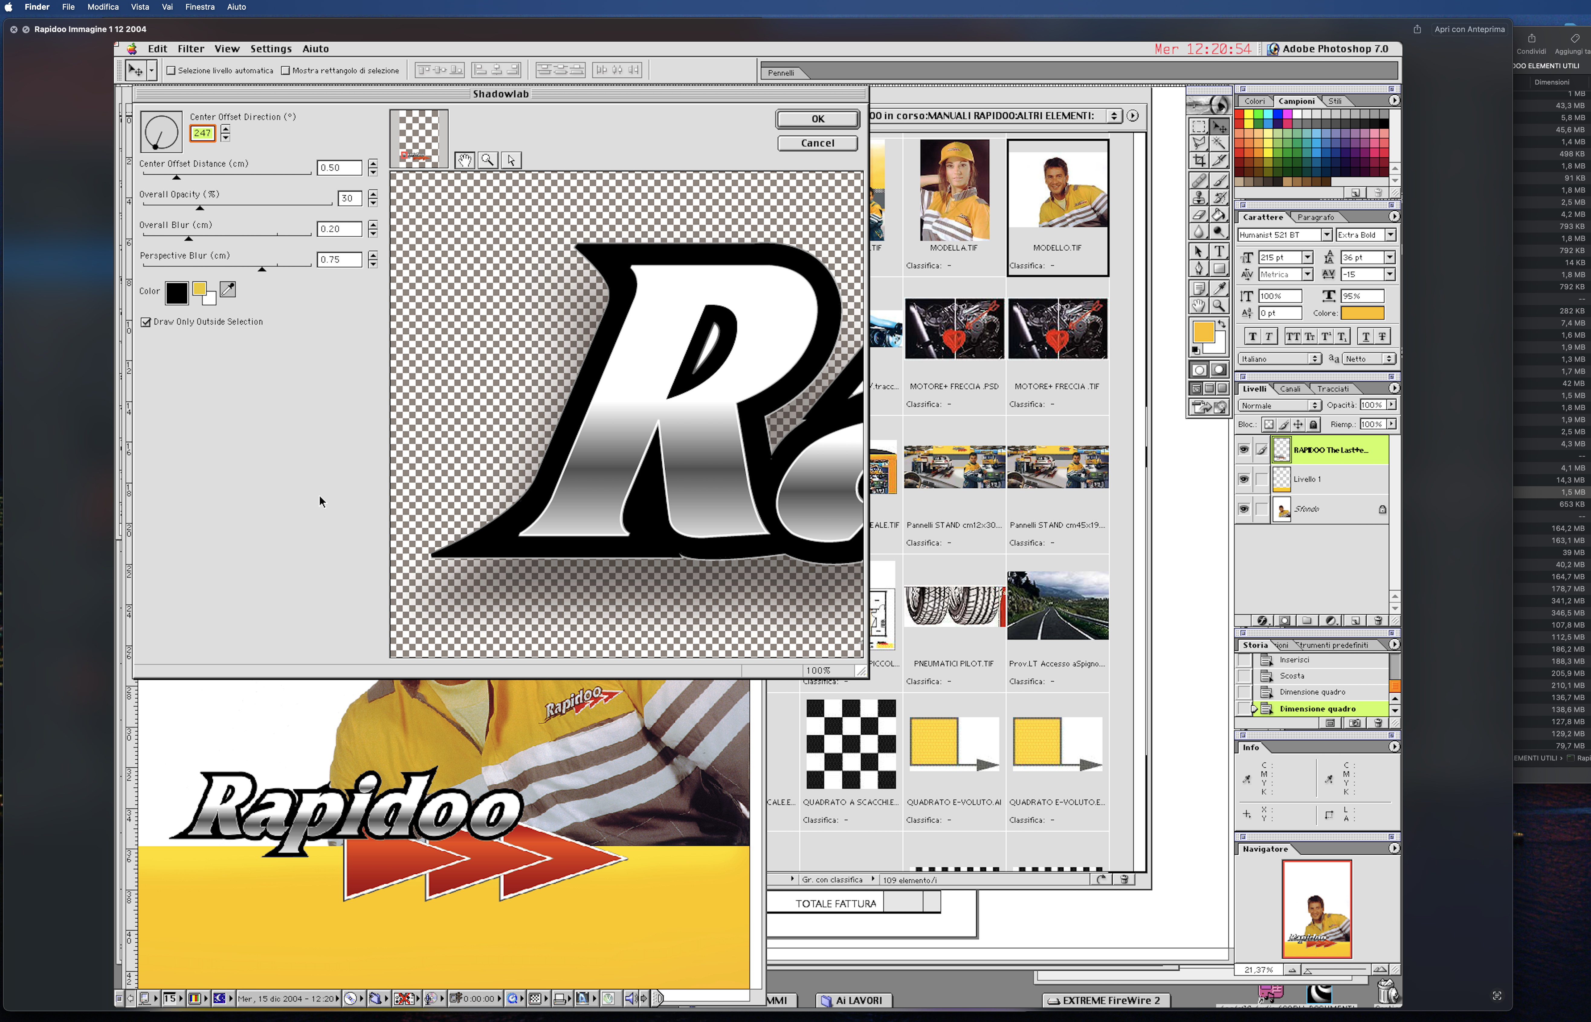Select the Rectangular Marquee tool
The image size is (1591, 1022).
point(1199,127)
